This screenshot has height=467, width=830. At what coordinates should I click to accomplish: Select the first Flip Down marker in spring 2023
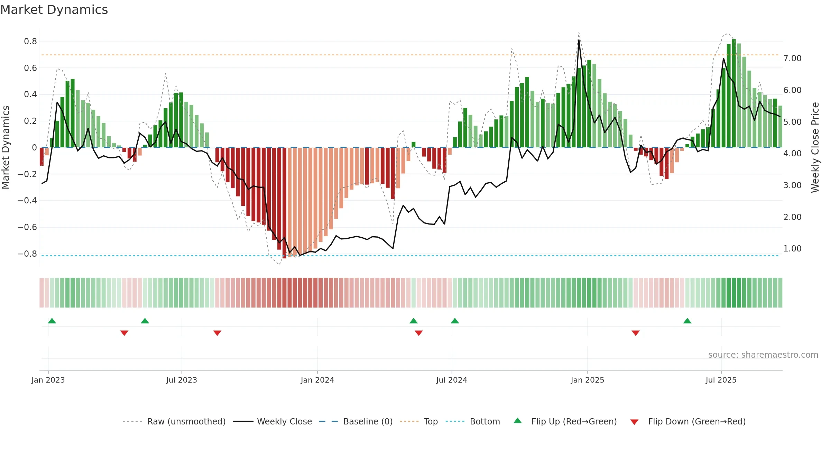(124, 333)
